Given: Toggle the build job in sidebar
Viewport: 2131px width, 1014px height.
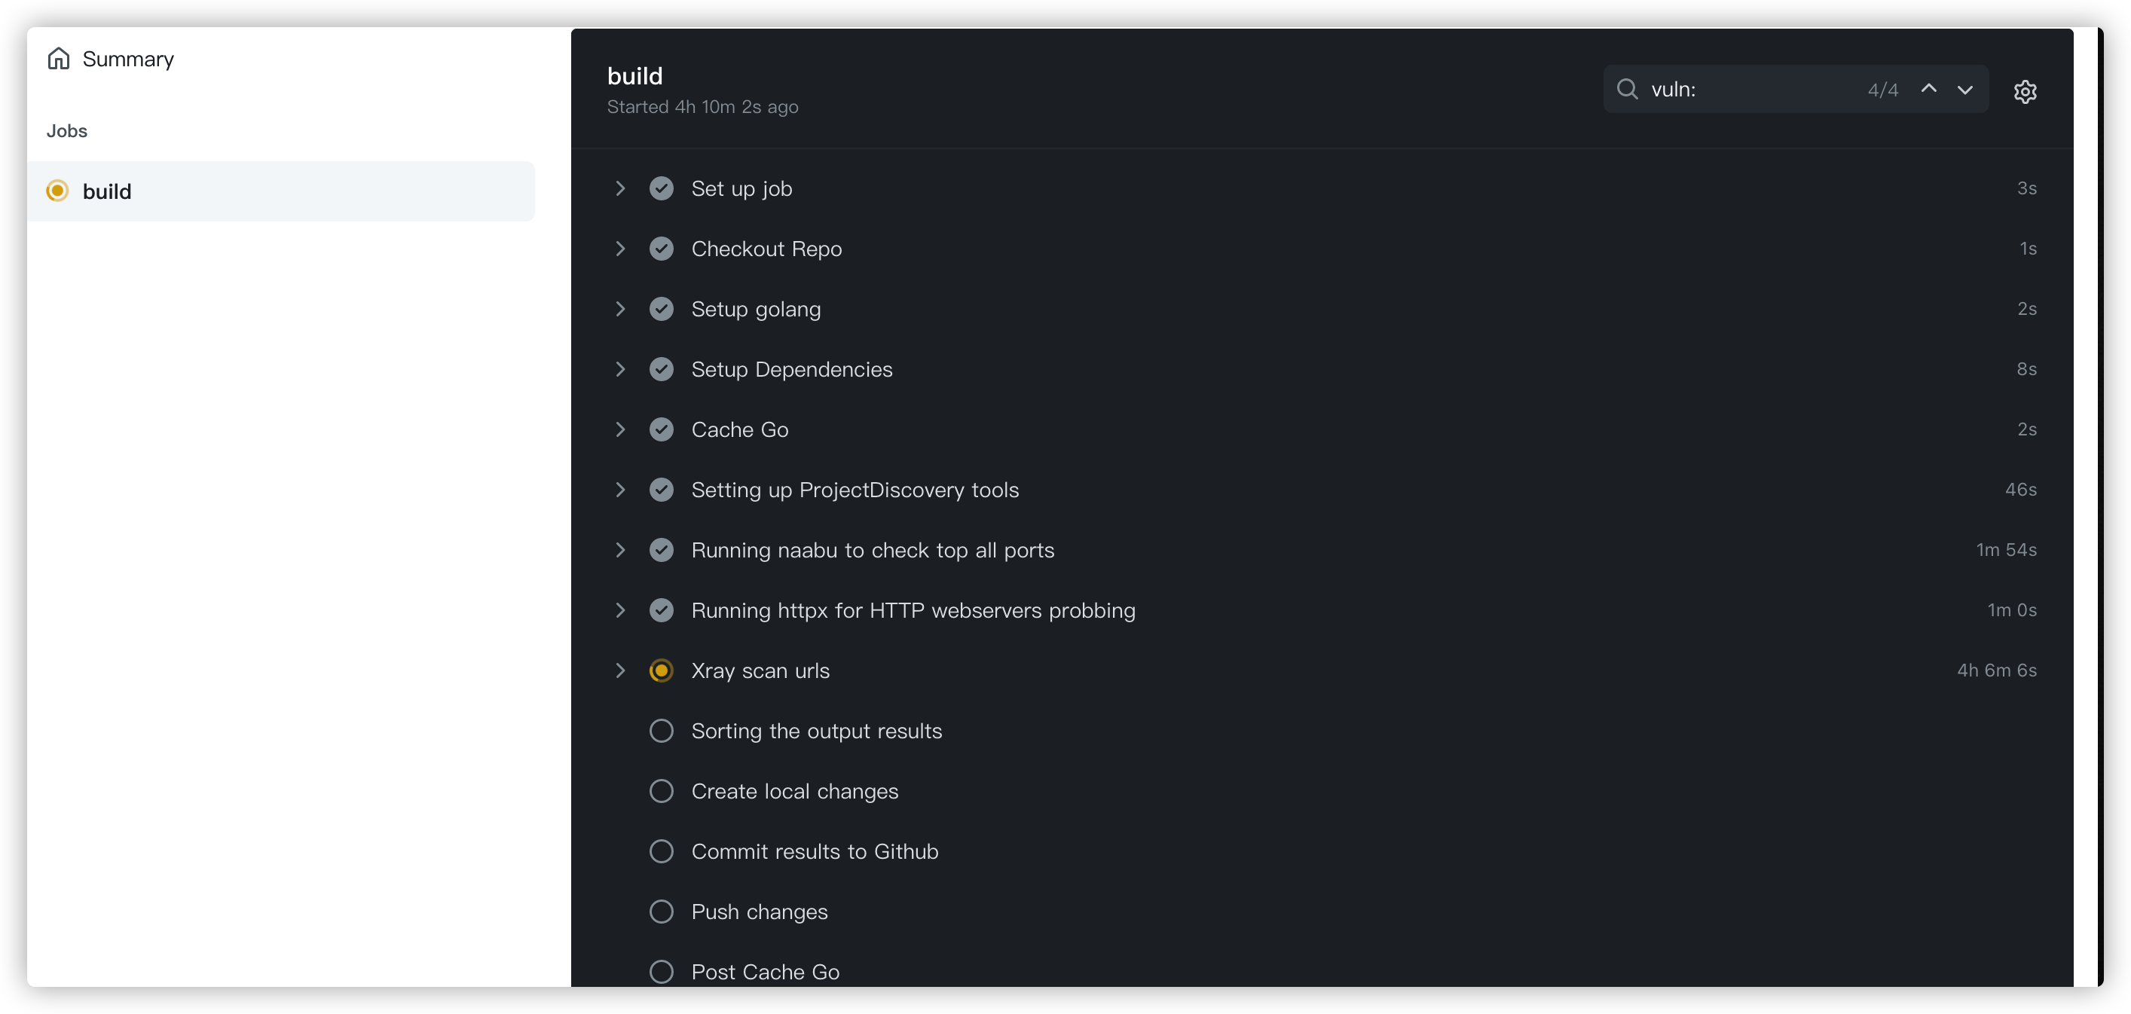Looking at the screenshot, I should click(281, 191).
